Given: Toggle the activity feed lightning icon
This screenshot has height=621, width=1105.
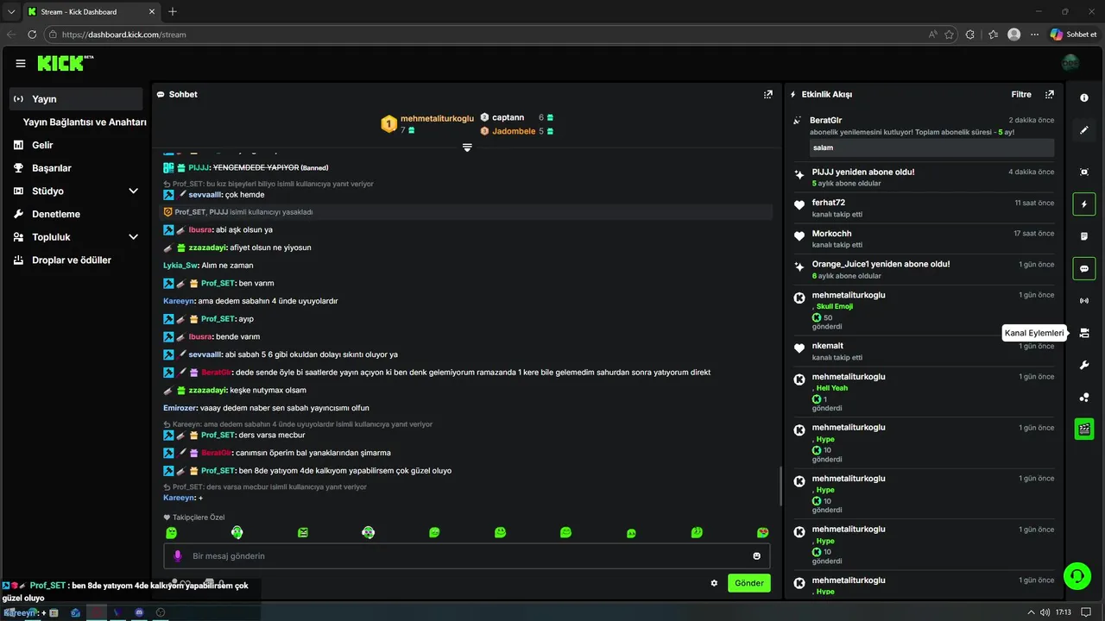Looking at the screenshot, I should (1084, 204).
